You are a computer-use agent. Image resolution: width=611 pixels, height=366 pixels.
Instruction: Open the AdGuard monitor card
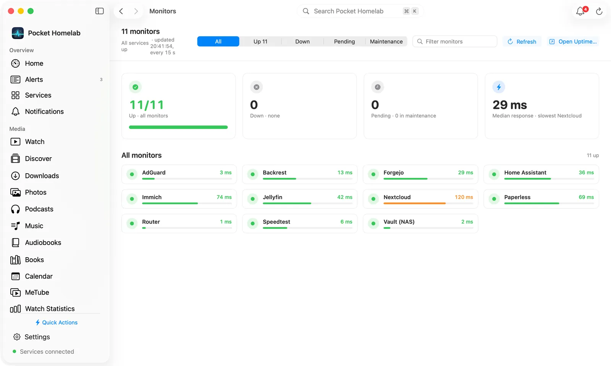pos(179,174)
